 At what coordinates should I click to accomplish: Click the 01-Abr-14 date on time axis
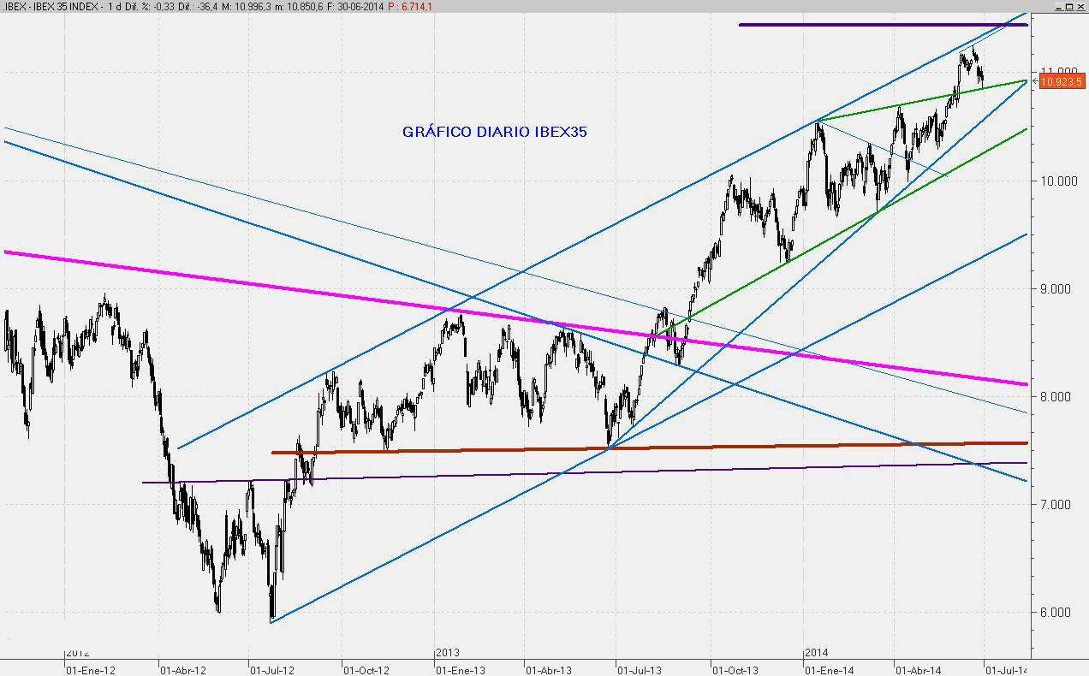[x=918, y=670]
